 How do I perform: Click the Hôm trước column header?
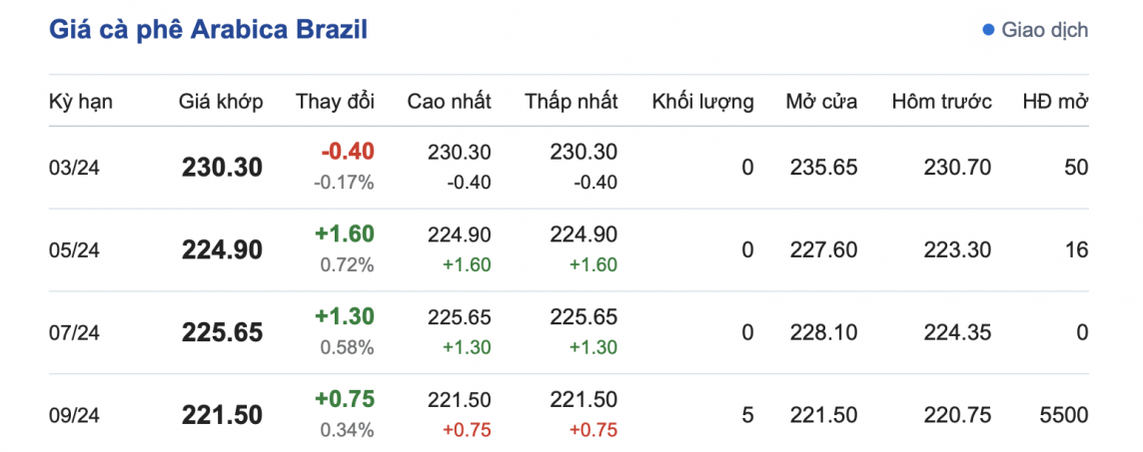[941, 102]
